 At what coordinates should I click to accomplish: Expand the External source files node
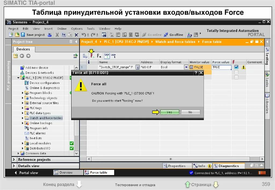coord(23,103)
